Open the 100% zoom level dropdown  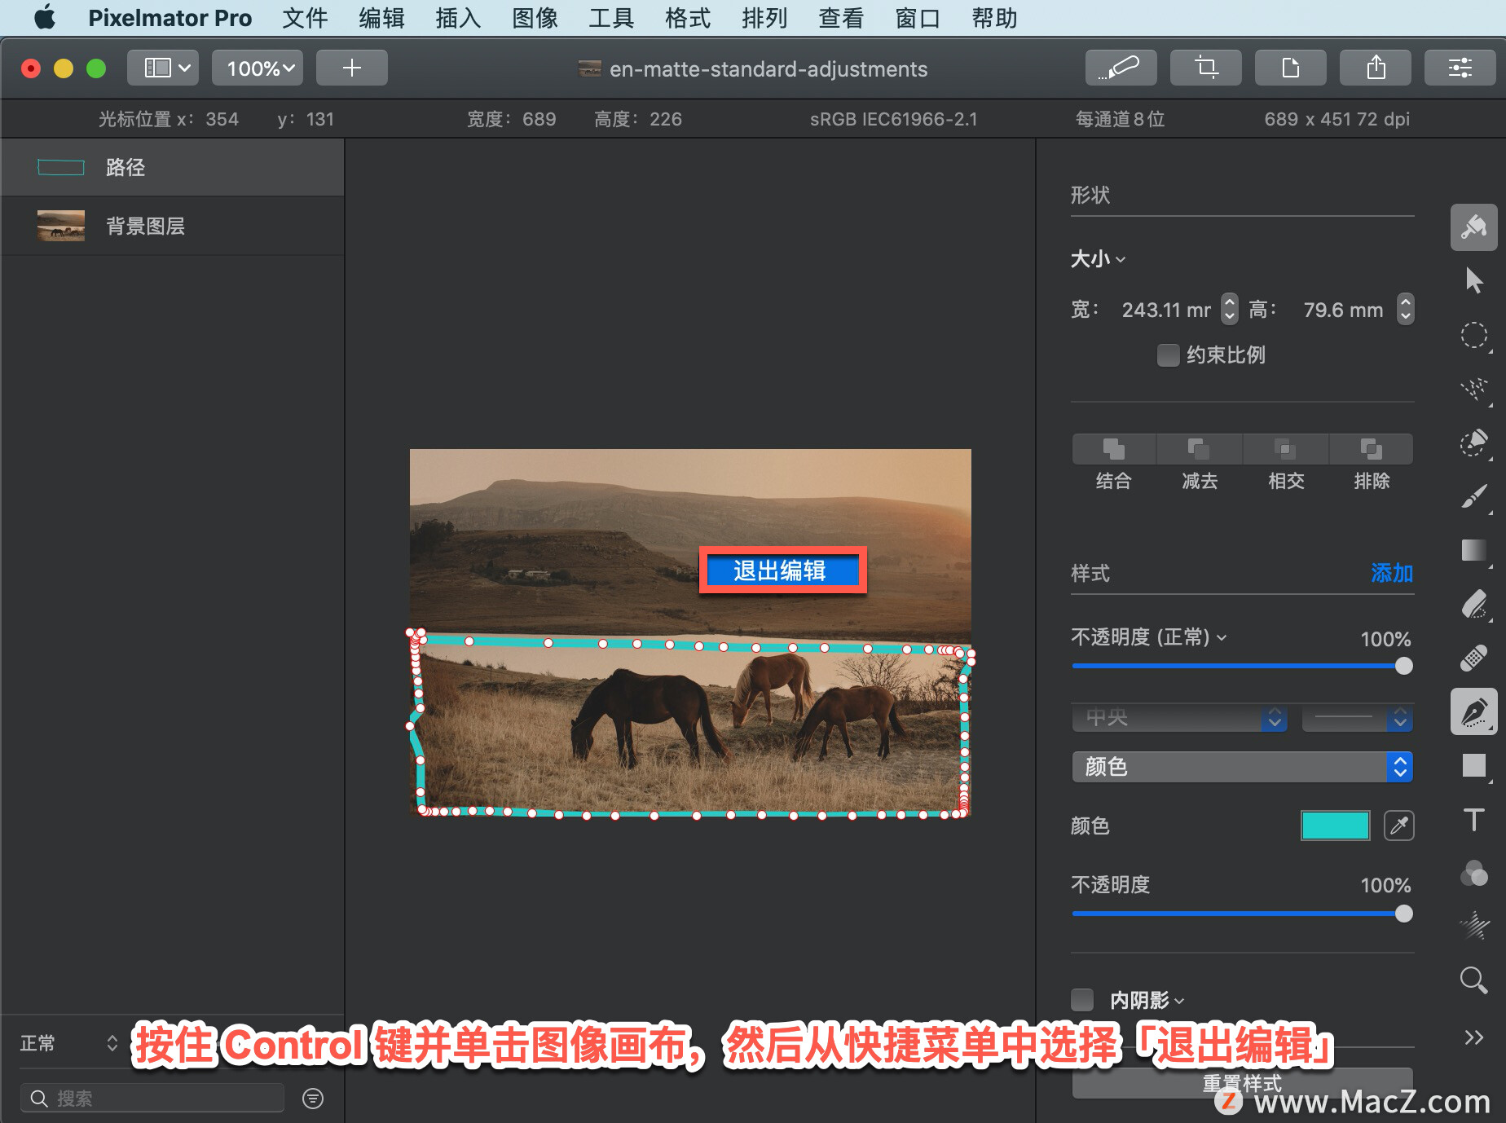[257, 68]
